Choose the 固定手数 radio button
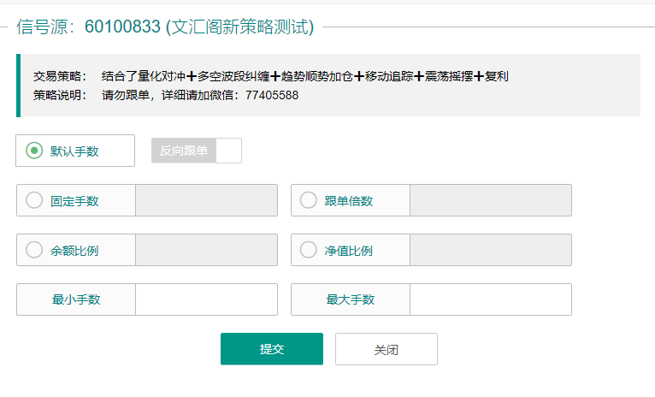The width and height of the screenshot is (655, 397). [x=35, y=201]
